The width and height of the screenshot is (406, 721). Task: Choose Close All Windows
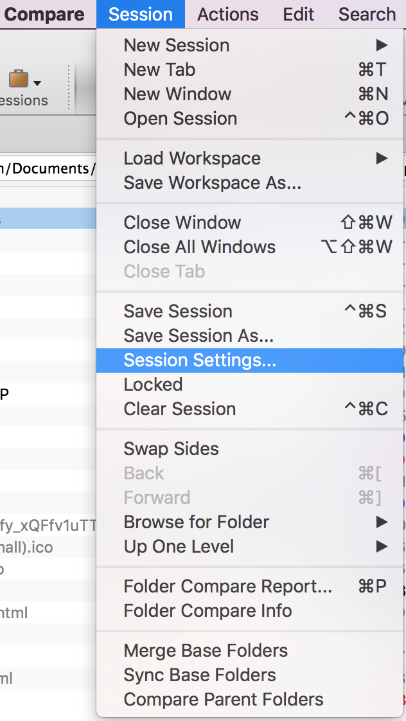pos(250,247)
